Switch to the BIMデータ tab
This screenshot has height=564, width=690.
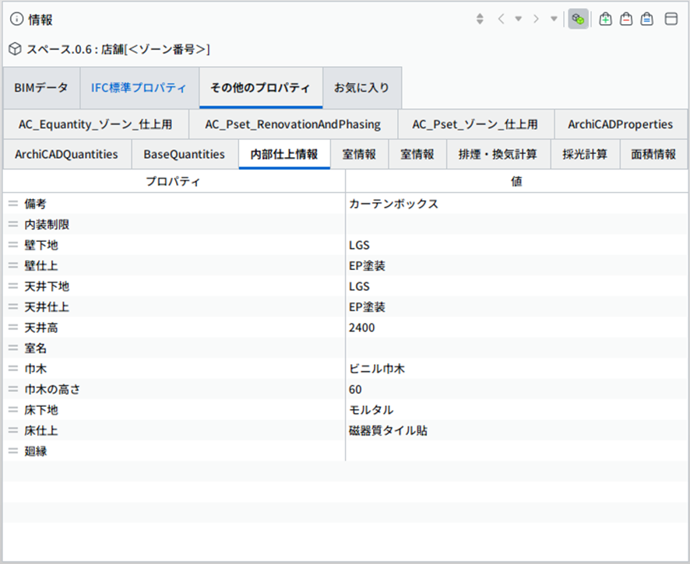[x=41, y=88]
